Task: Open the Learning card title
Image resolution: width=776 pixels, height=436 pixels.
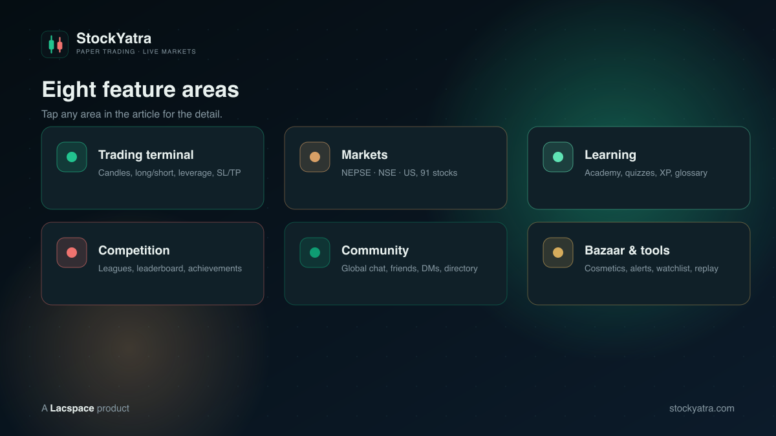Action: coord(610,155)
